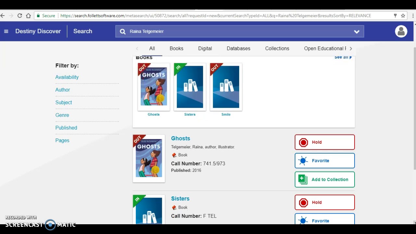The width and height of the screenshot is (416, 234).
Task: Place a Hold on Sisters
Action: click(x=325, y=202)
